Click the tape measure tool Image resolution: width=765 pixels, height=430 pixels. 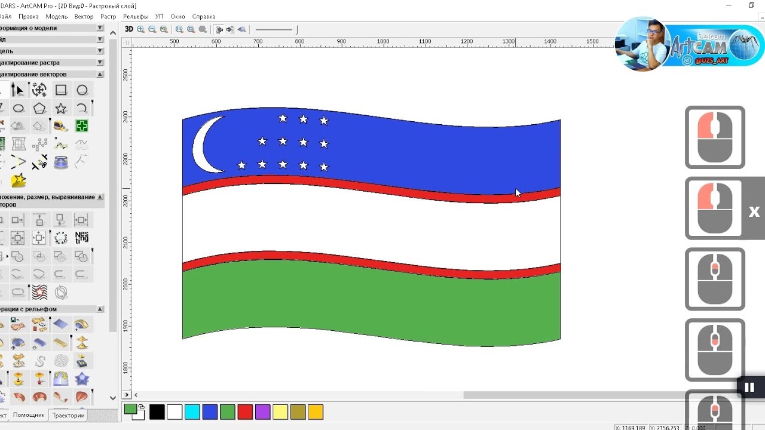coord(61,126)
